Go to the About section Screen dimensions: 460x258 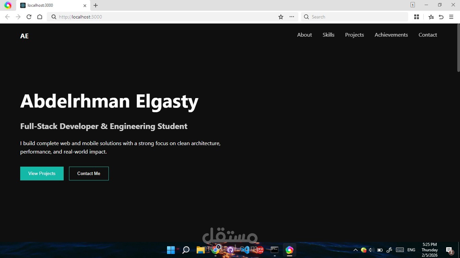pos(304,35)
